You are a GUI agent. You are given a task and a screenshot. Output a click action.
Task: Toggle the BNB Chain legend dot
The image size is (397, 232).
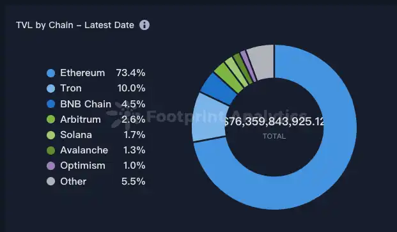pos(51,104)
